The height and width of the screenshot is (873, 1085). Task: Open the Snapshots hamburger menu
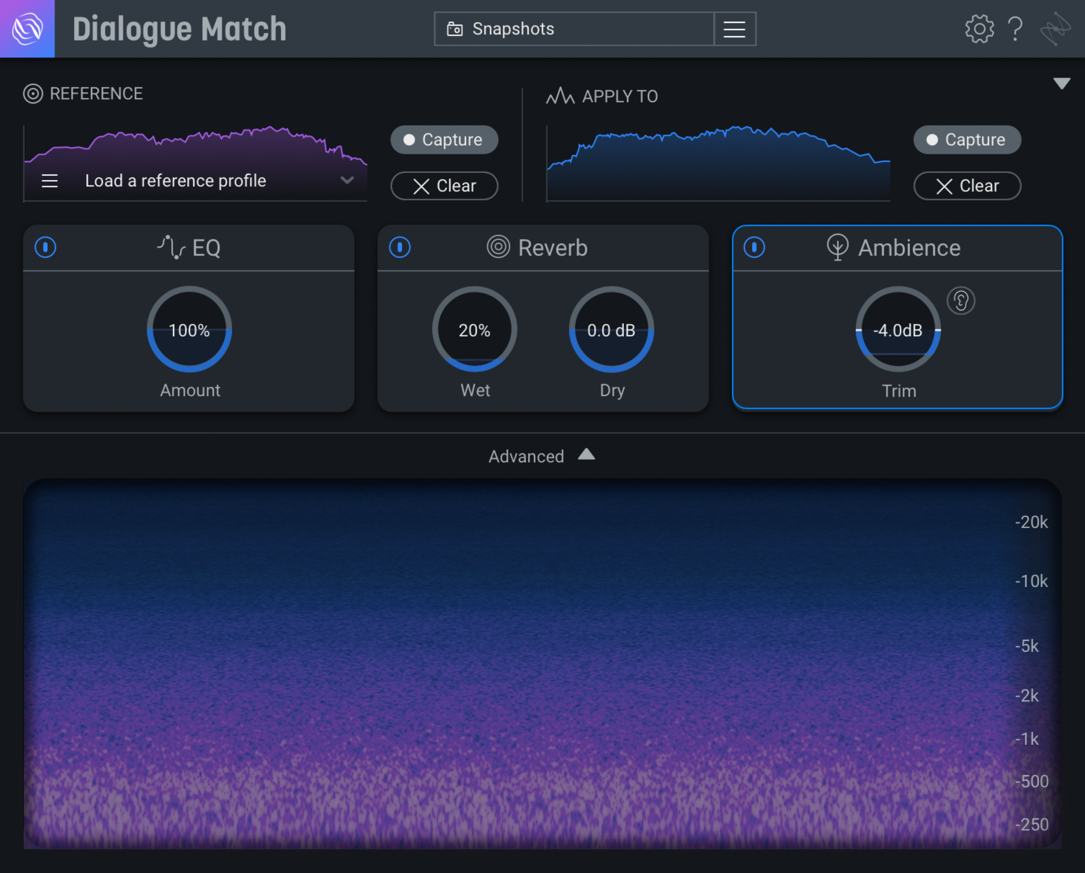coord(734,29)
